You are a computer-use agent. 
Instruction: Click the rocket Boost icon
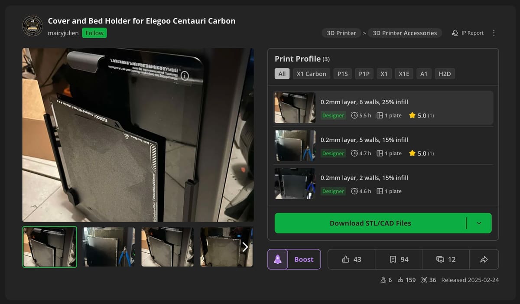pos(278,259)
